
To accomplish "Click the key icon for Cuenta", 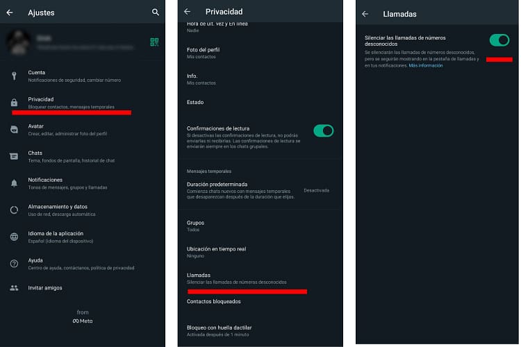I will (14, 76).
